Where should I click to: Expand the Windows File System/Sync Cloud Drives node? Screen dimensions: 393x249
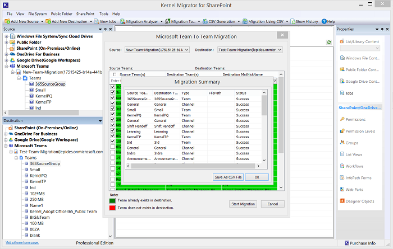coord(6,36)
